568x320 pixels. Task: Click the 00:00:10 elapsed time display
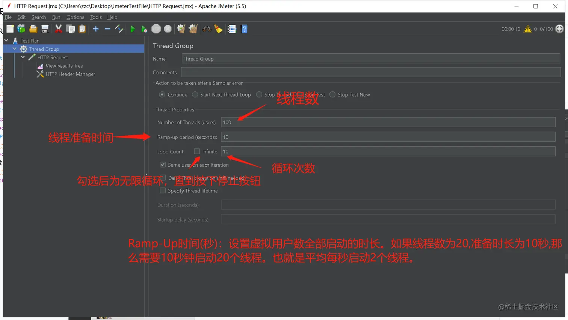[x=511, y=29]
